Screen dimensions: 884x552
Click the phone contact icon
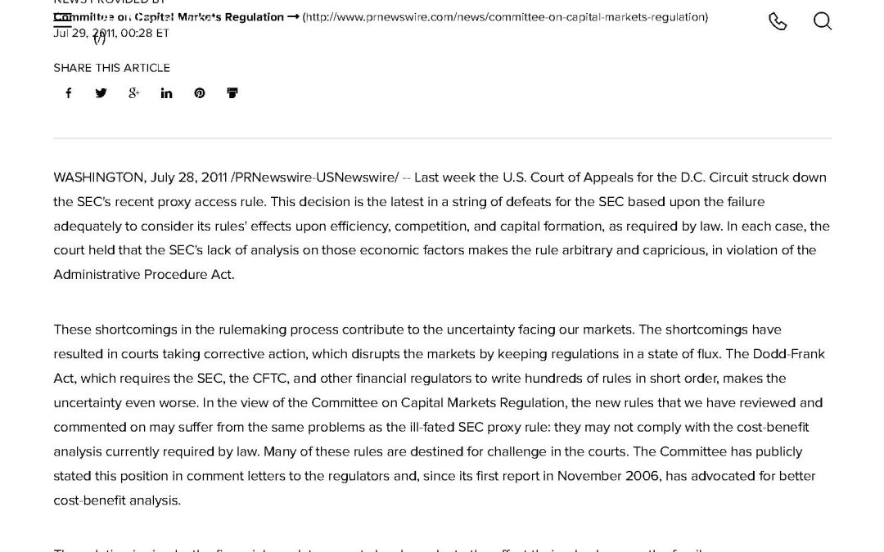(778, 21)
